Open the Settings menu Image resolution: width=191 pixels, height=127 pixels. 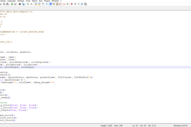[21, 1]
